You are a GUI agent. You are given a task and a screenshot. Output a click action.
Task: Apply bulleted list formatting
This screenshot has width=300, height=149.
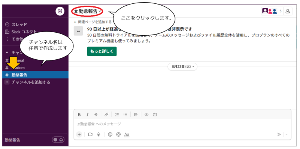pyautogui.click(x=125, y=115)
